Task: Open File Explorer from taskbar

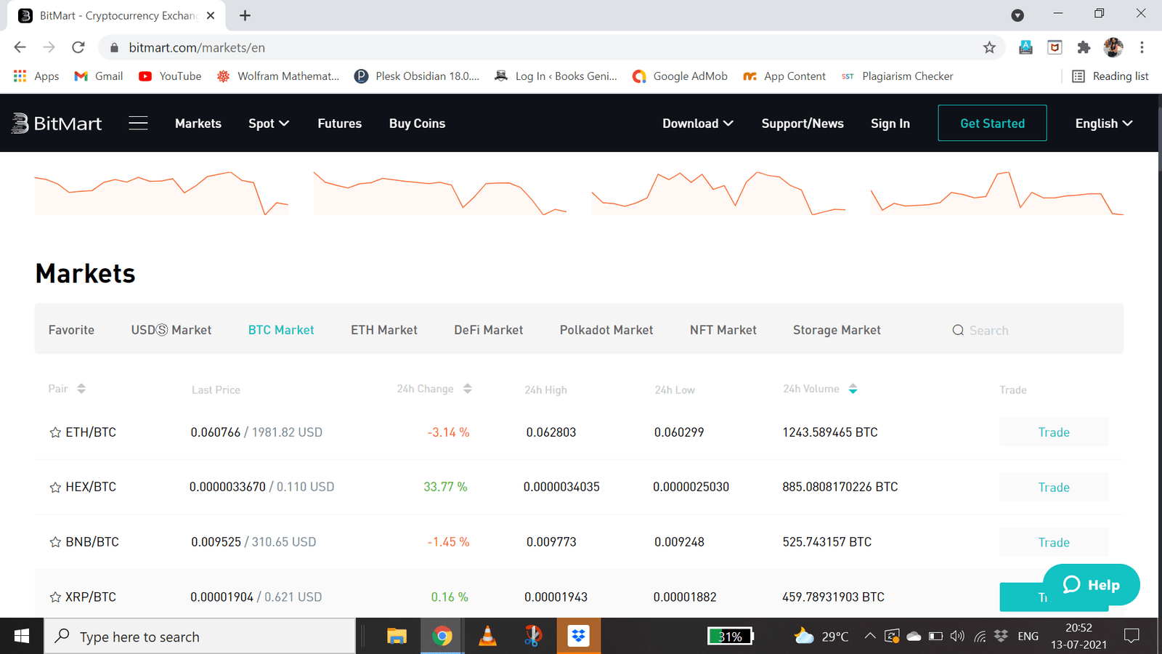Action: (x=397, y=637)
